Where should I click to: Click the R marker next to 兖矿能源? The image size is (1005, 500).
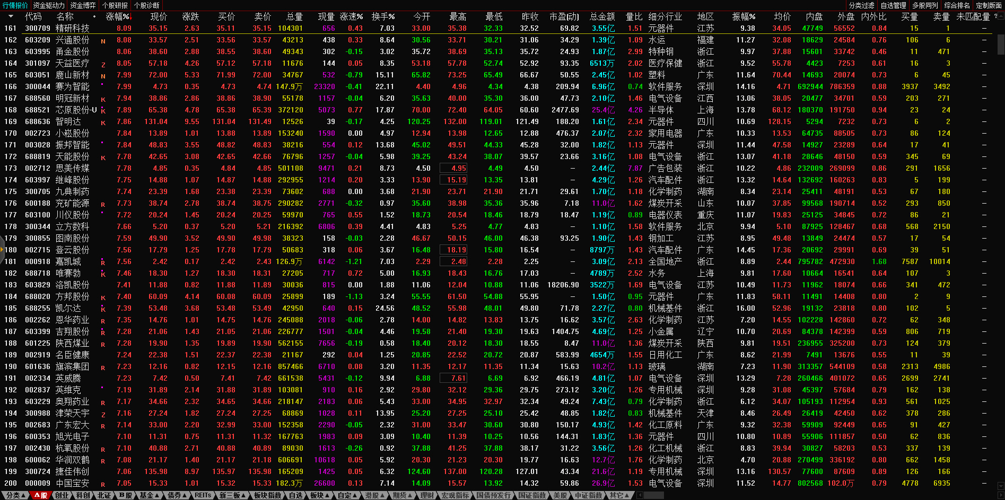coord(103,204)
